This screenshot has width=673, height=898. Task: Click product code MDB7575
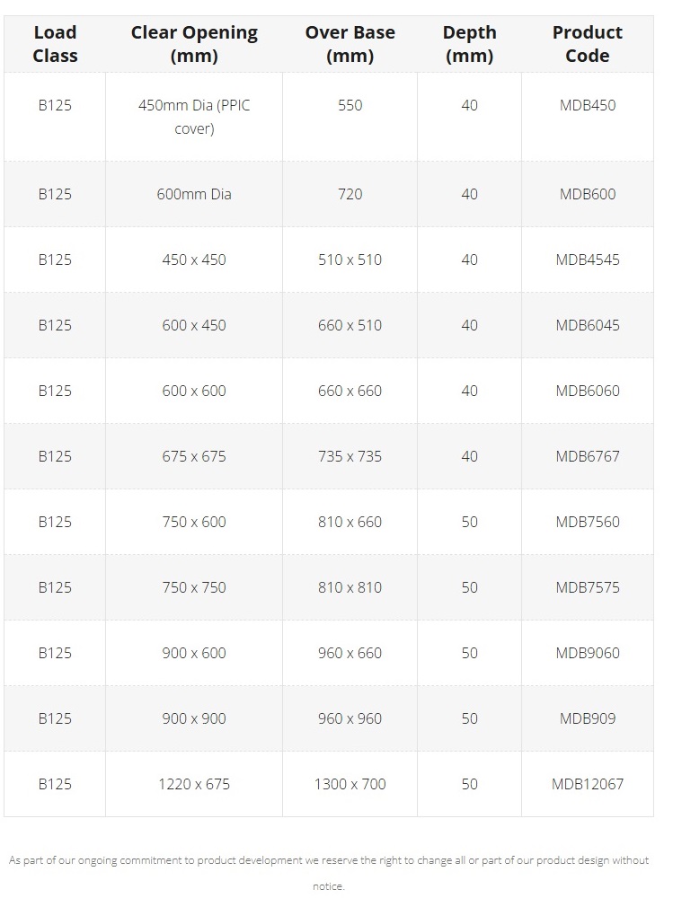[588, 587]
